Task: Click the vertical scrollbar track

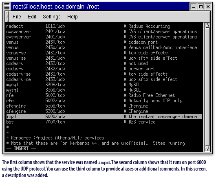Action: [x=207, y=87]
